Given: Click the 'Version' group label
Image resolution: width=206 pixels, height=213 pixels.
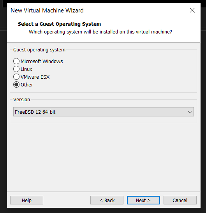Looking at the screenshot, I should (x=21, y=100).
